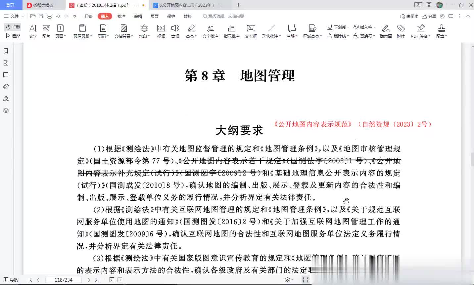Go to the next page arrow
The height and width of the screenshot is (285, 474).
tap(89, 280)
